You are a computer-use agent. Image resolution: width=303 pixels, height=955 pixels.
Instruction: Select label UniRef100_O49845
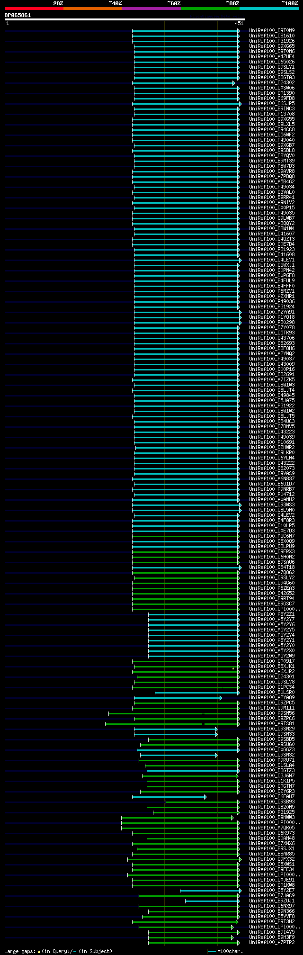[x=272, y=396]
